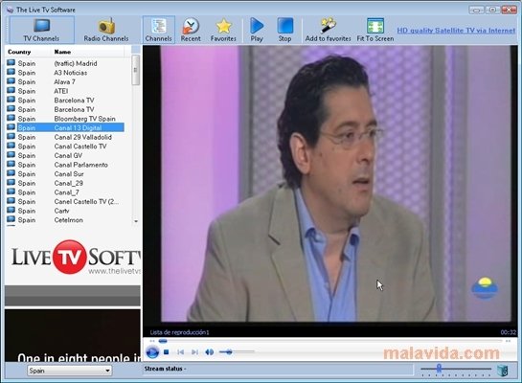Click TV icon beside Canal 13 Digital
The width and height of the screenshot is (522, 383).
point(11,127)
